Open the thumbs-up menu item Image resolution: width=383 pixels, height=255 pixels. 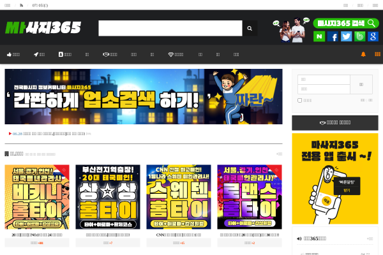click(x=13, y=54)
